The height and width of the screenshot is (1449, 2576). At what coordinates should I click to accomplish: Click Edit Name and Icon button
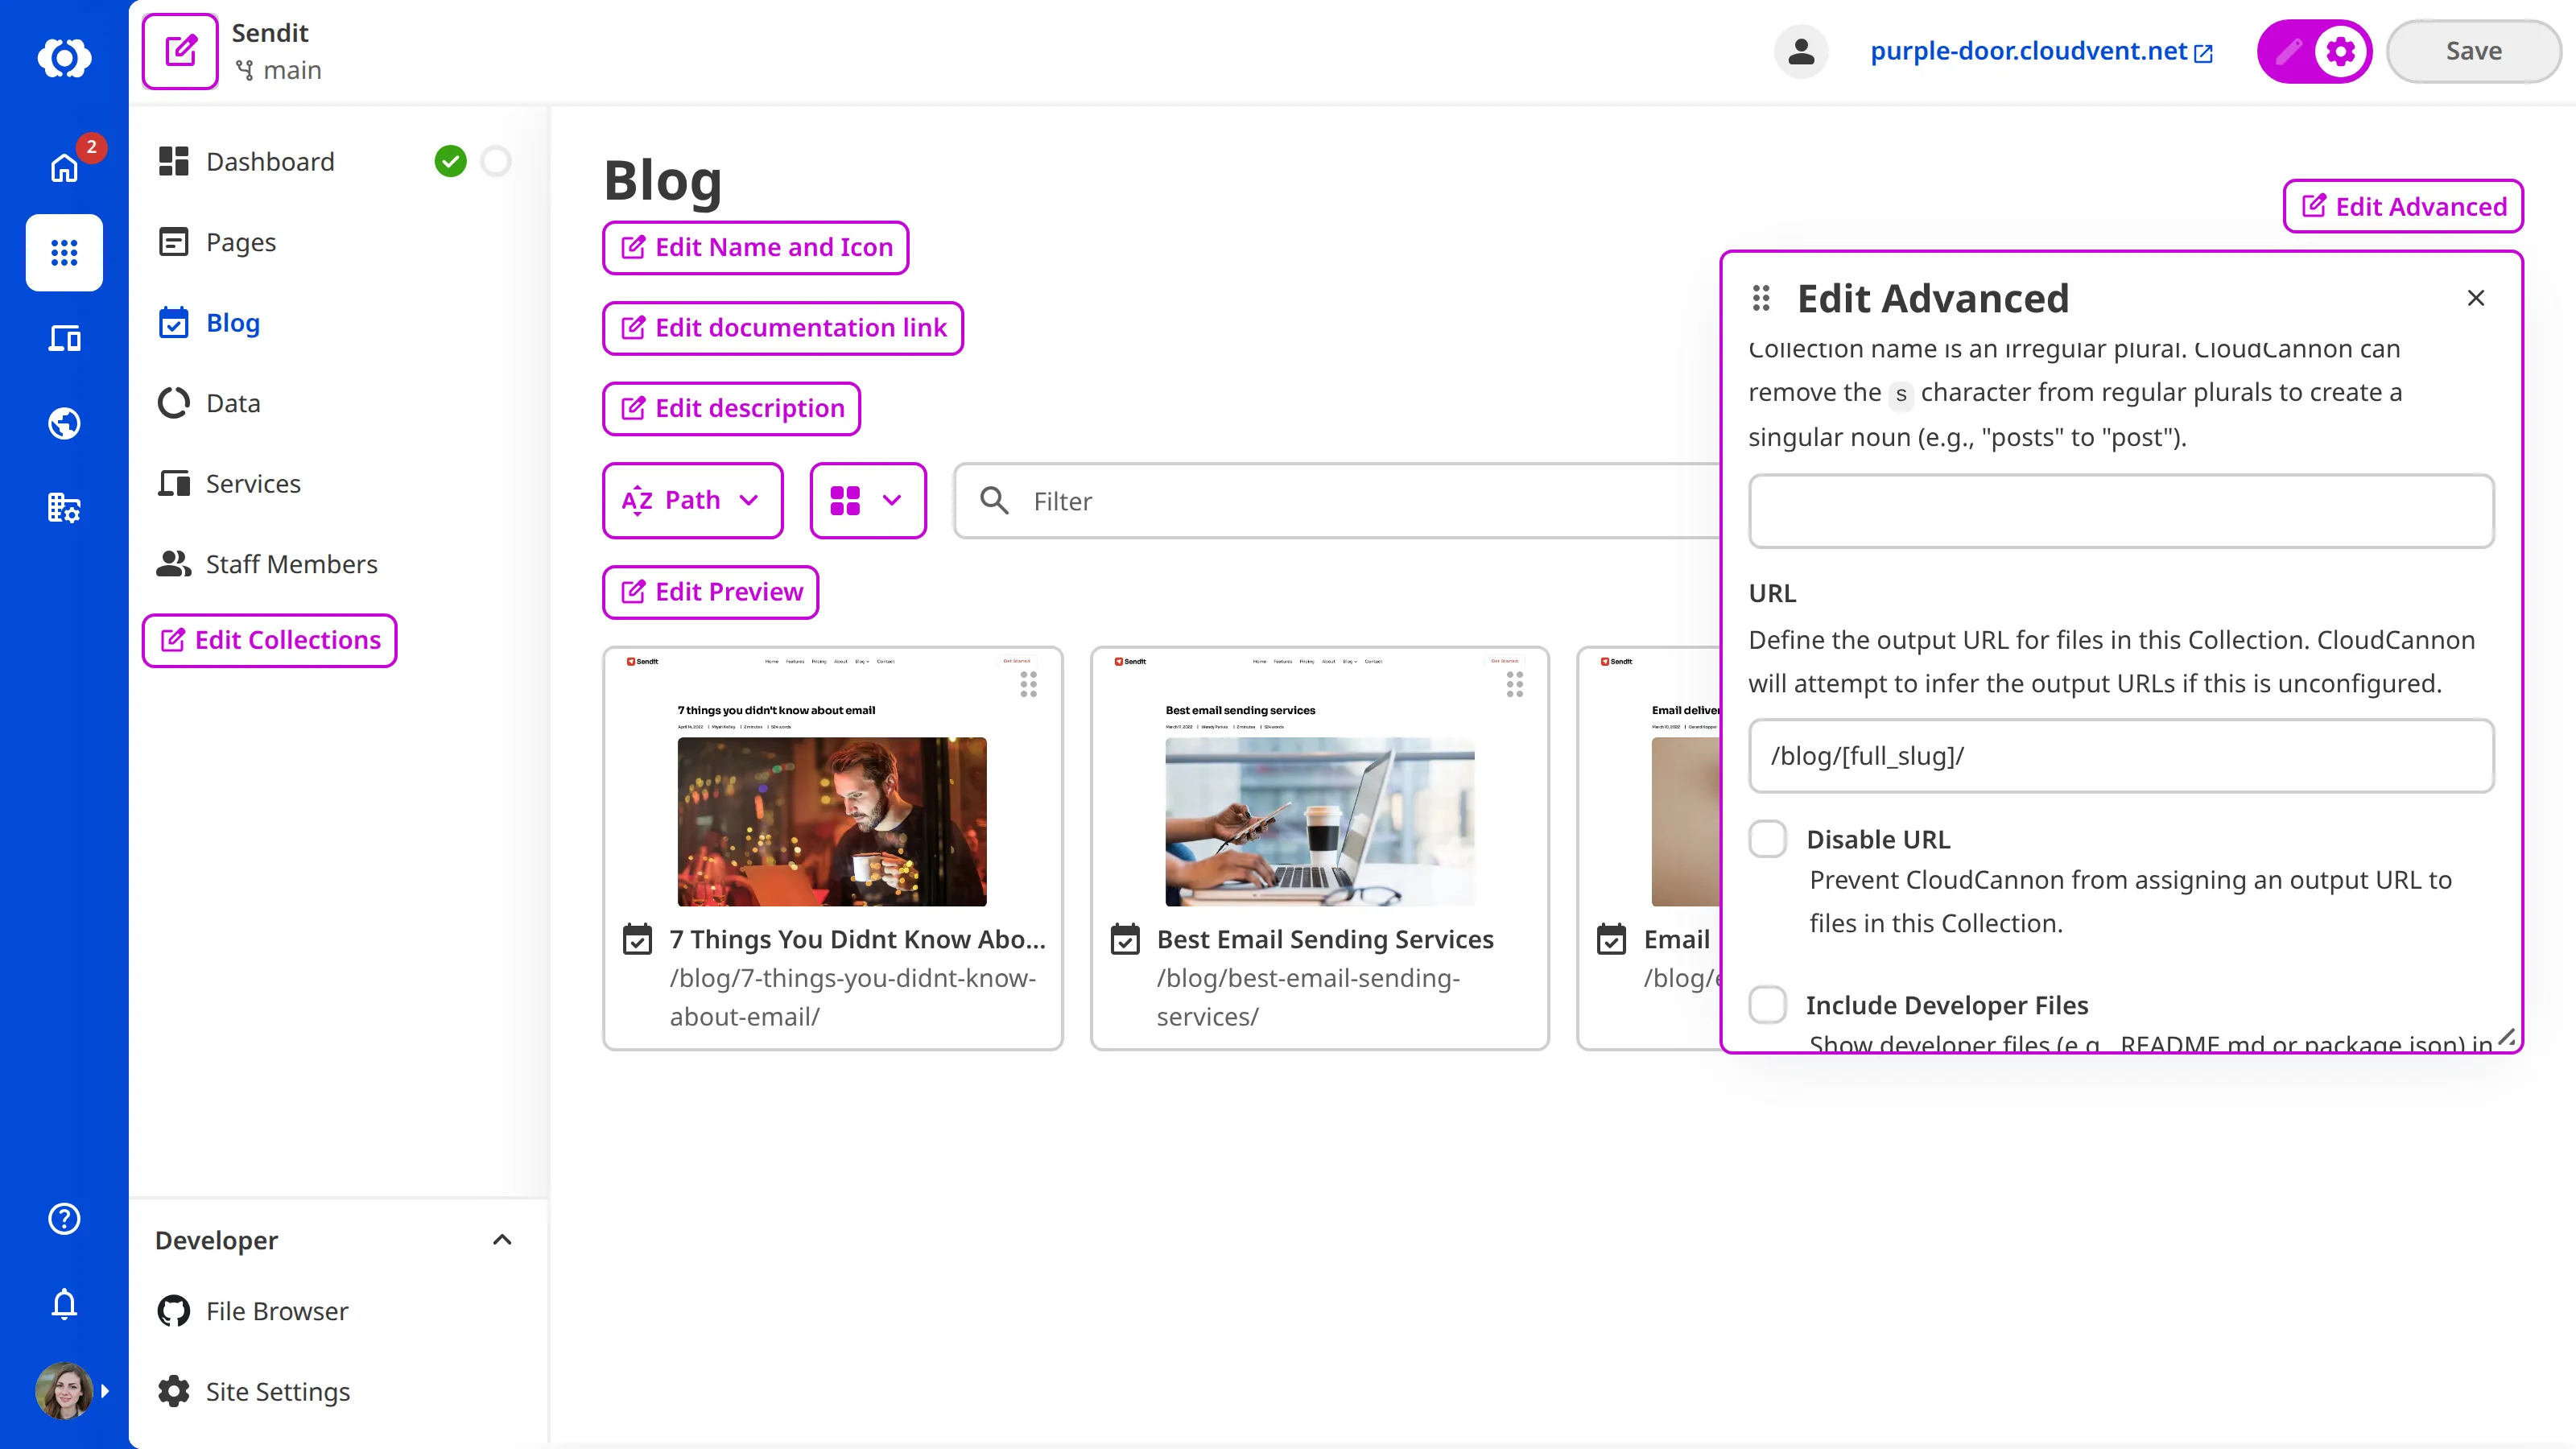(x=755, y=247)
